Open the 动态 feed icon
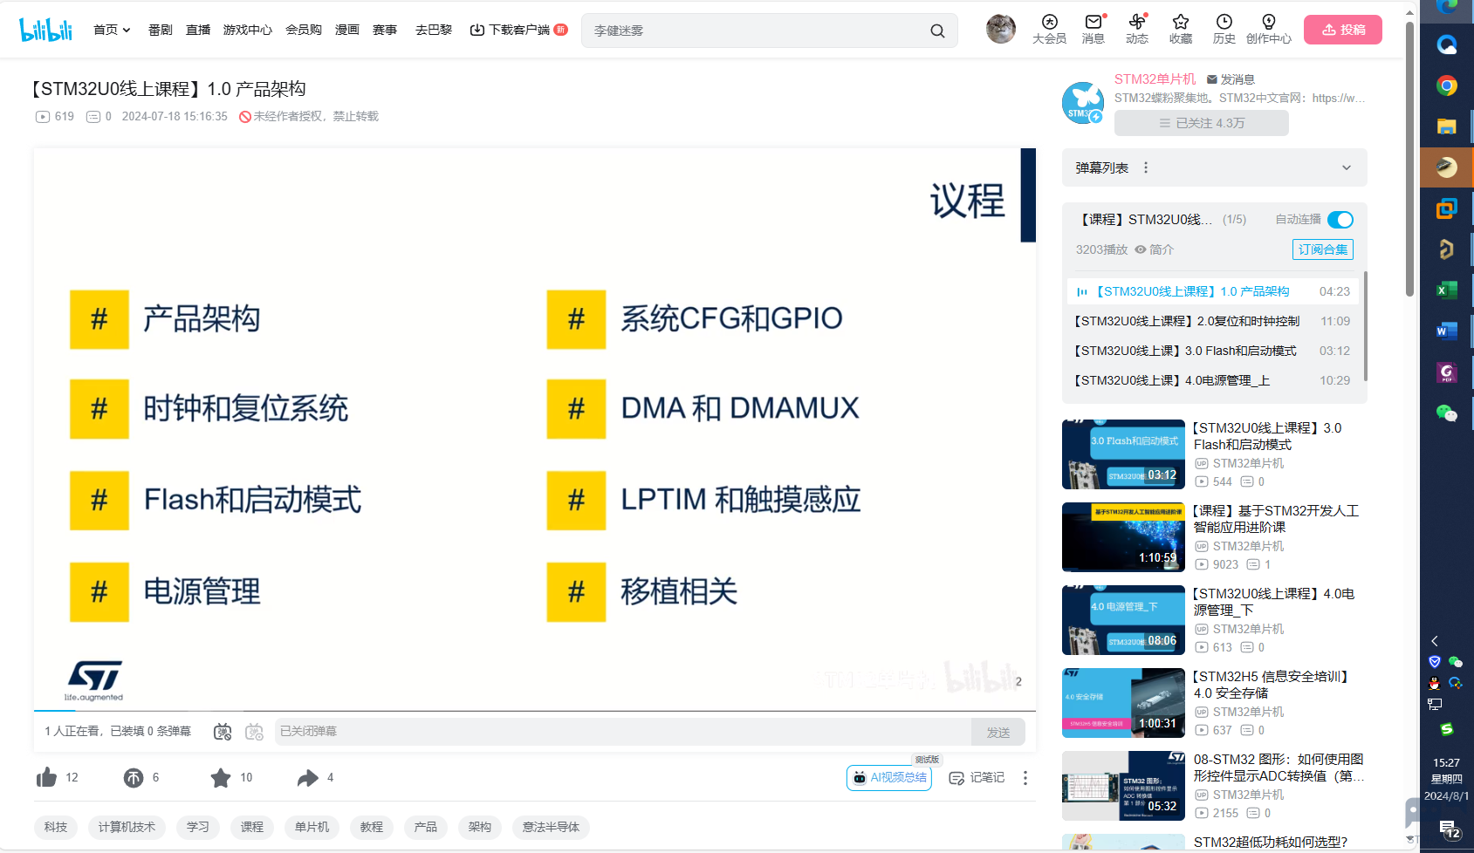The image size is (1474, 853). (1137, 29)
